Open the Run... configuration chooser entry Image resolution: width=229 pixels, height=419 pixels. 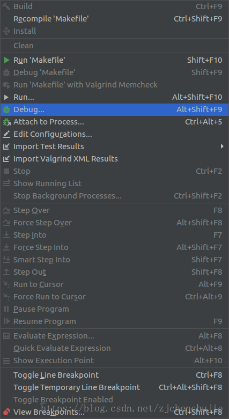point(114,97)
